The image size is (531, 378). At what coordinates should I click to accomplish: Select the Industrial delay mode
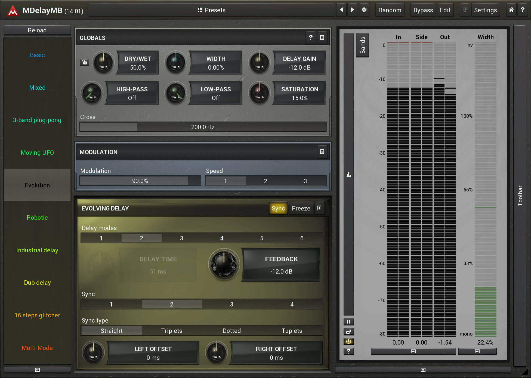(x=37, y=250)
